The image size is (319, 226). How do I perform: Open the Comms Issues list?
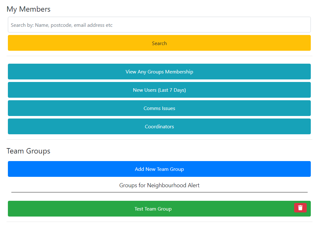click(159, 108)
